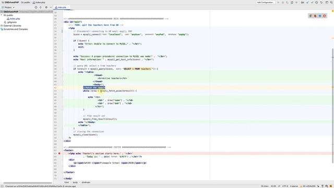Click the Stop icon in the toolbar
The image size is (334, 188).
296,2
